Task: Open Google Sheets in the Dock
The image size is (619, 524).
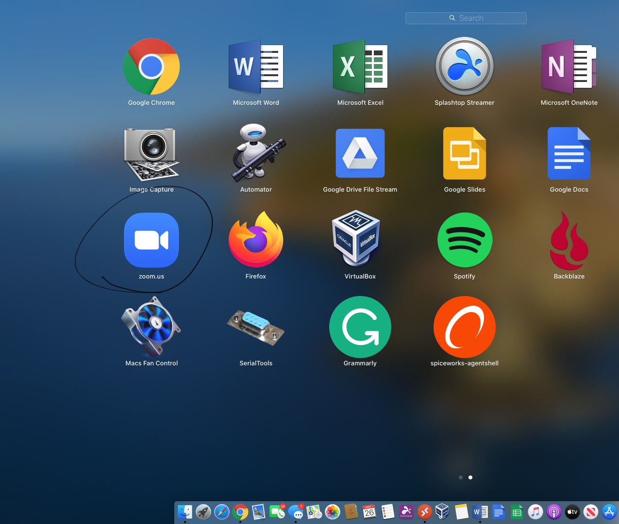Action: coord(517,511)
